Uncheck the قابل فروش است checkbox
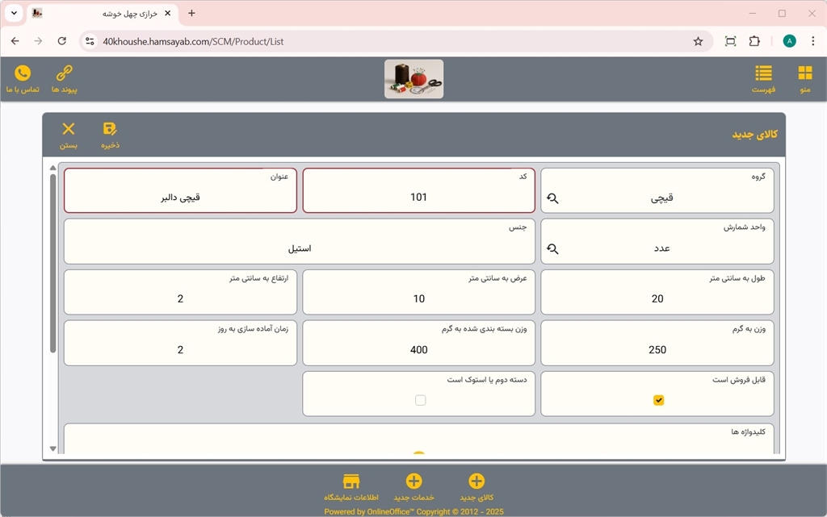Screen dimensions: 827x517 pyautogui.click(x=658, y=400)
